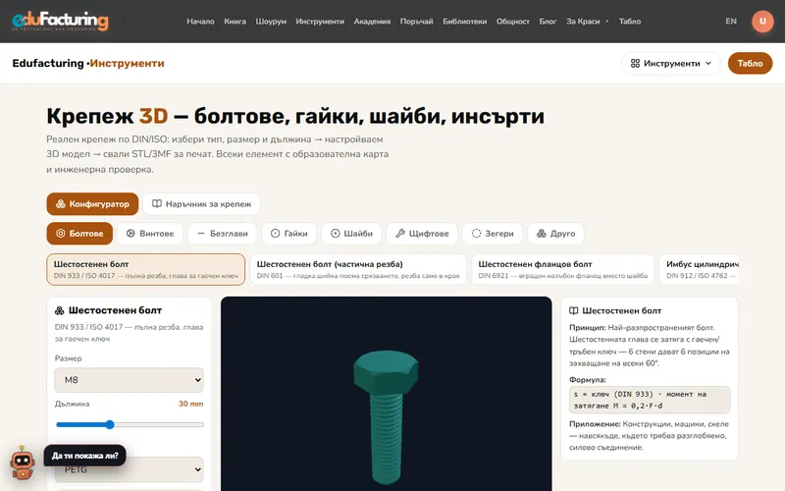The width and height of the screenshot is (785, 491).
Task: Switch to the Конфигуратор tab
Action: [x=92, y=204]
